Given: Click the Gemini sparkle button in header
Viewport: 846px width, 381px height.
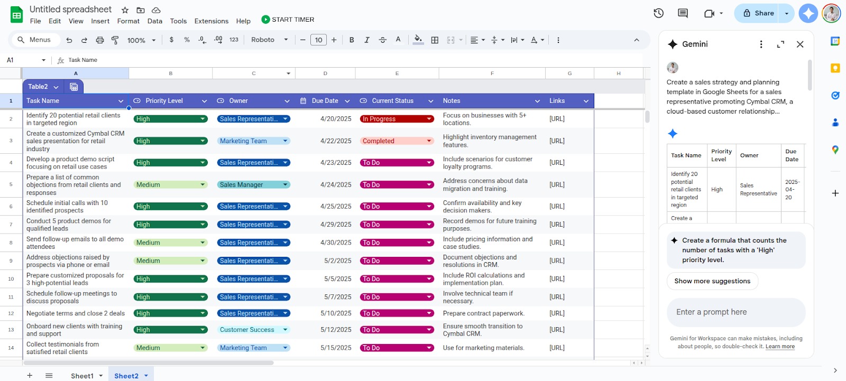Looking at the screenshot, I should (808, 13).
